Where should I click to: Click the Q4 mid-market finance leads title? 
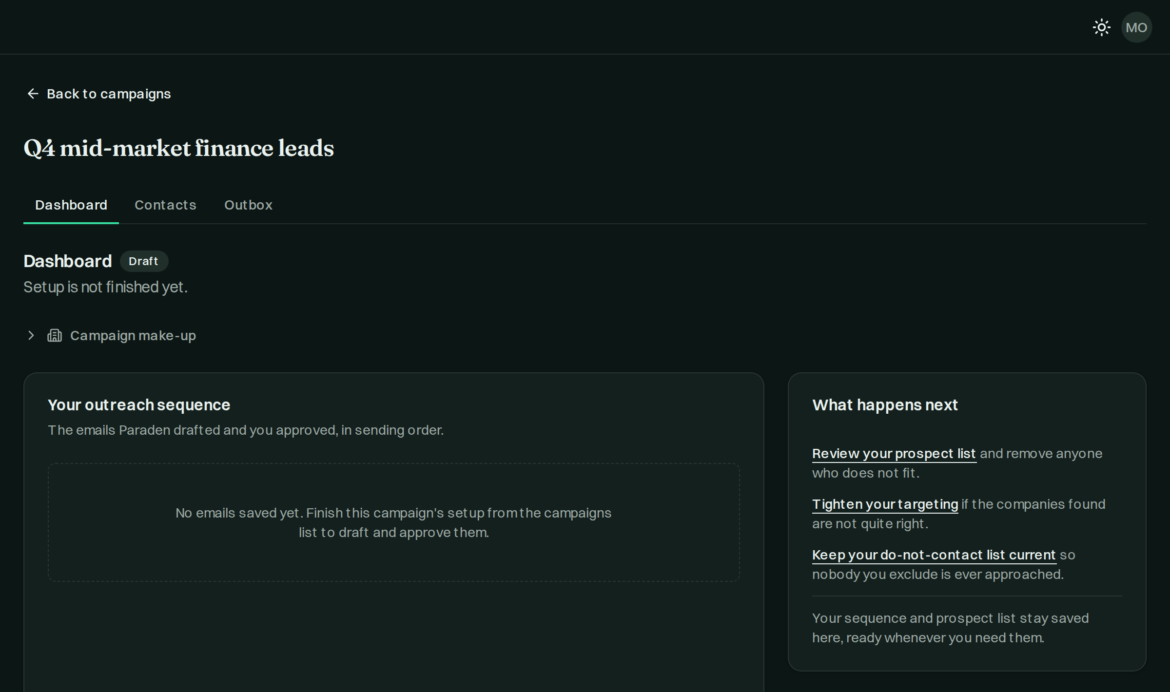click(178, 148)
